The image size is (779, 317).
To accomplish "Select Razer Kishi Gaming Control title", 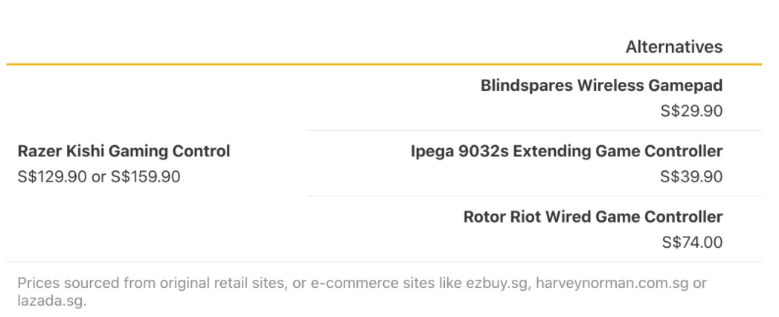I will click(124, 151).
